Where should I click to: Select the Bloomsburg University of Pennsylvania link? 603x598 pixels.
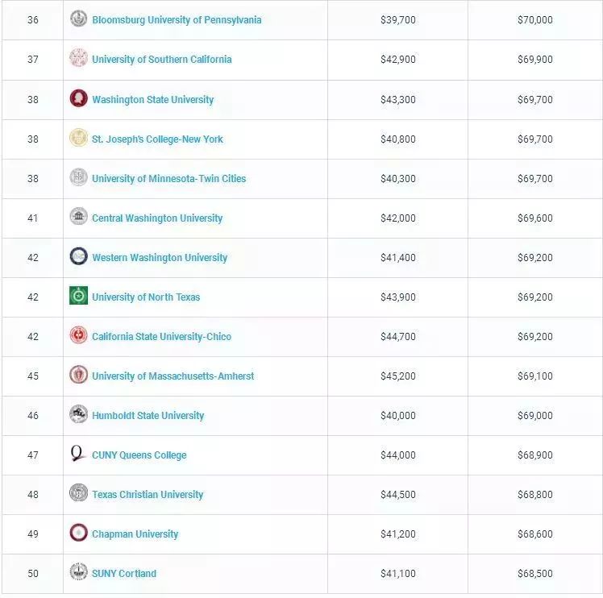point(177,20)
